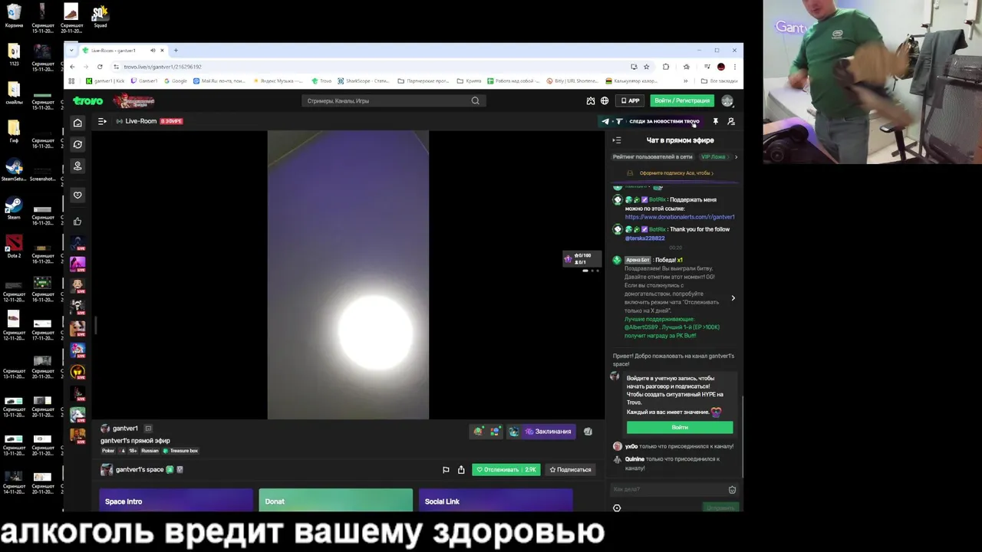Open the Trovo bookmark
The image size is (982, 552).
coord(322,80)
